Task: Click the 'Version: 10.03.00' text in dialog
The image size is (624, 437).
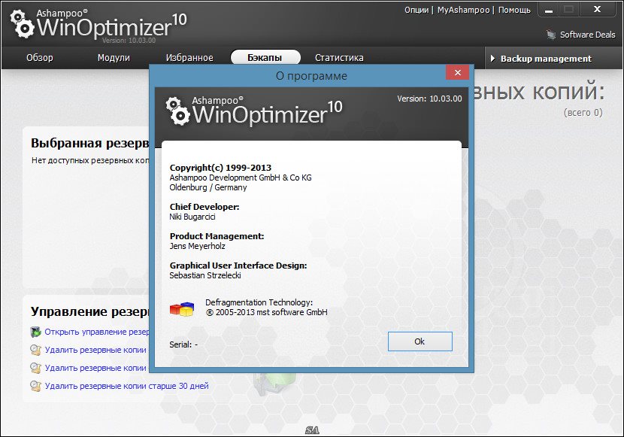Action: point(429,99)
